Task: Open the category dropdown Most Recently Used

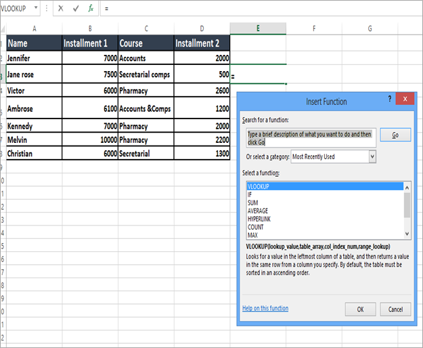Action: click(334, 156)
